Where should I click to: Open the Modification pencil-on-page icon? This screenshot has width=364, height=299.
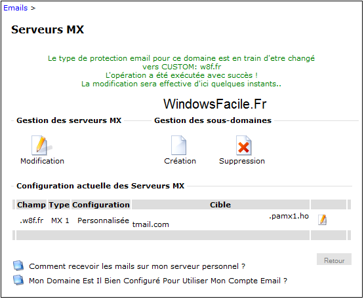pos(41,145)
